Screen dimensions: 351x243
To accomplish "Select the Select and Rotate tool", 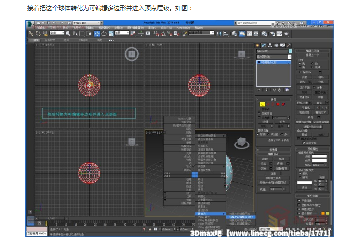I will pyautogui.click(x=104, y=34).
